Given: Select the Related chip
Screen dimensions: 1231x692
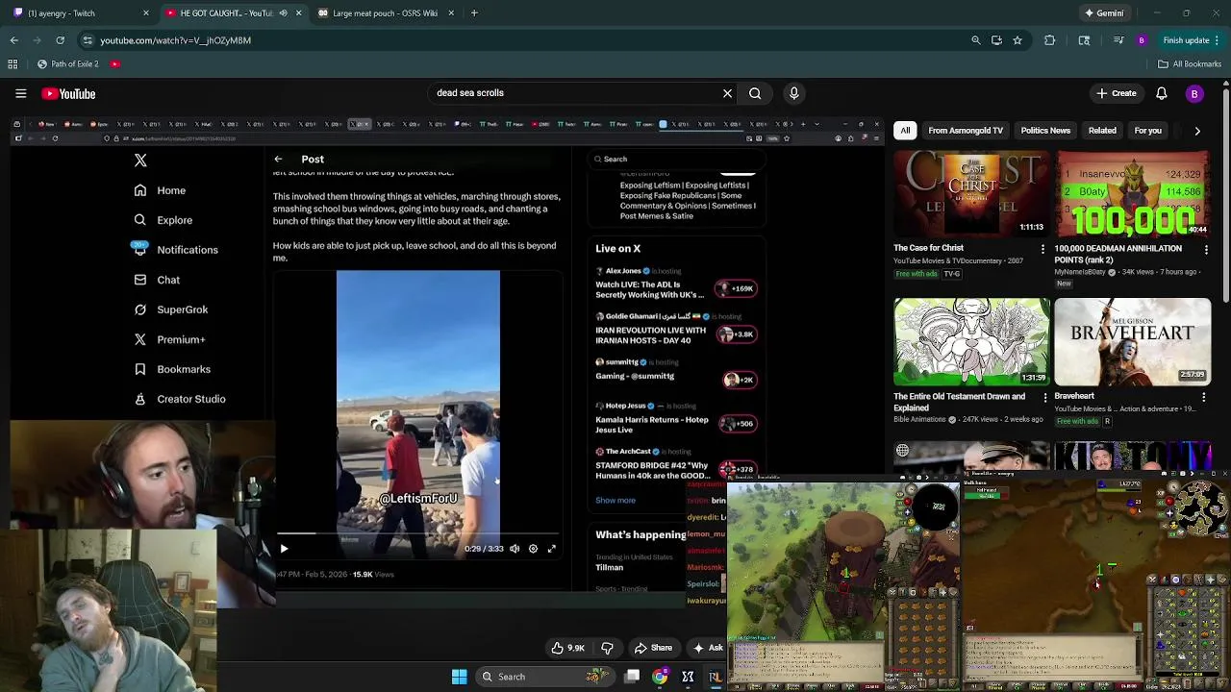Looking at the screenshot, I should pyautogui.click(x=1102, y=131).
